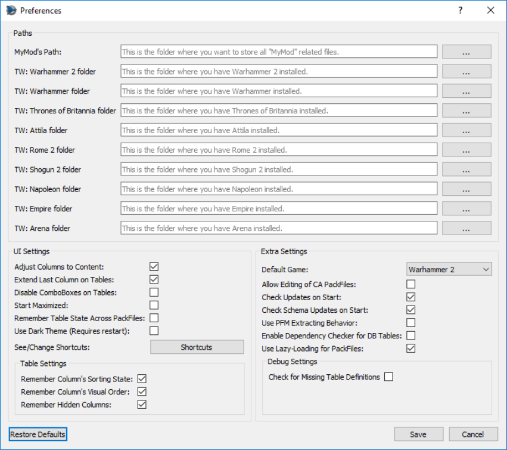Uncheck Adjust Columns to Content
Screen dimensions: 507x450
tap(154, 267)
